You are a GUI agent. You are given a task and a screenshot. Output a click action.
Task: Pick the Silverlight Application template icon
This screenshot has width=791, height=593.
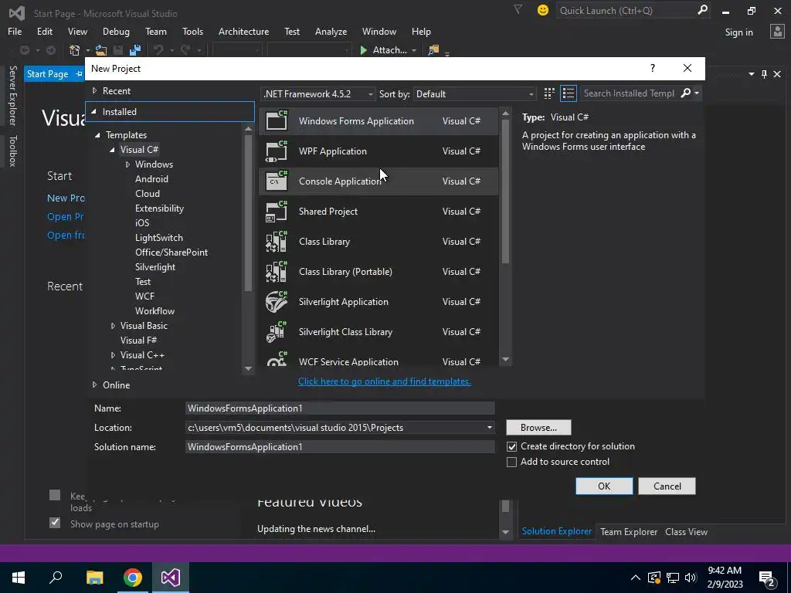277,302
